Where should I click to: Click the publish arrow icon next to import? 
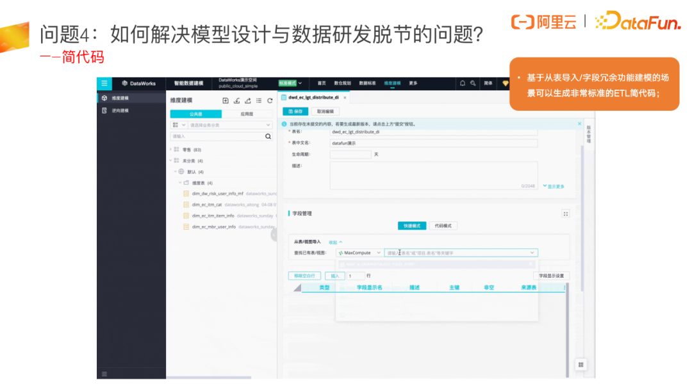tap(248, 101)
